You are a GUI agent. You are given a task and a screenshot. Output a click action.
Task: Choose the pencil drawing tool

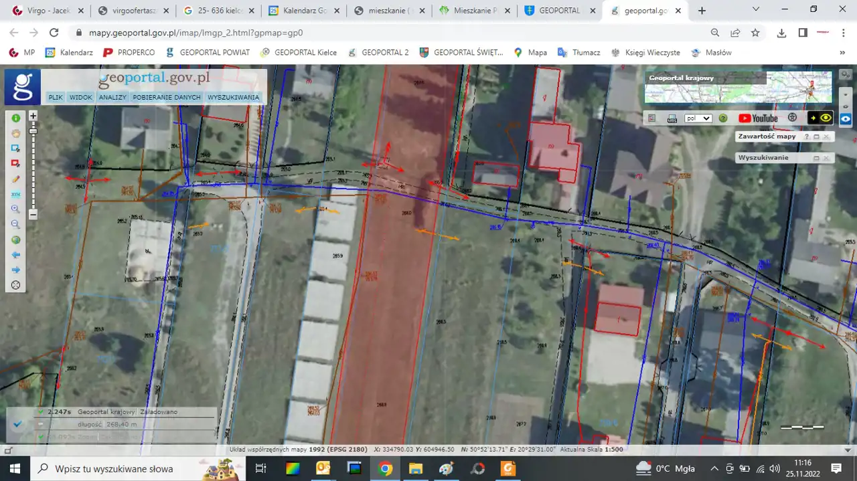tap(15, 179)
